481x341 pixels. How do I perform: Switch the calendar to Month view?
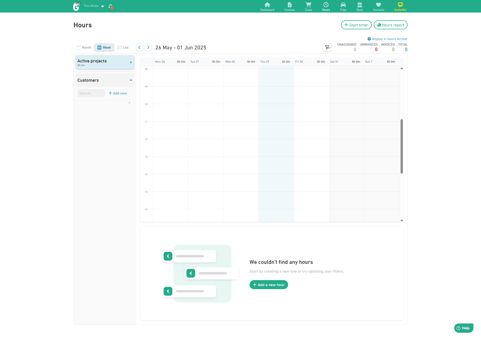click(84, 47)
